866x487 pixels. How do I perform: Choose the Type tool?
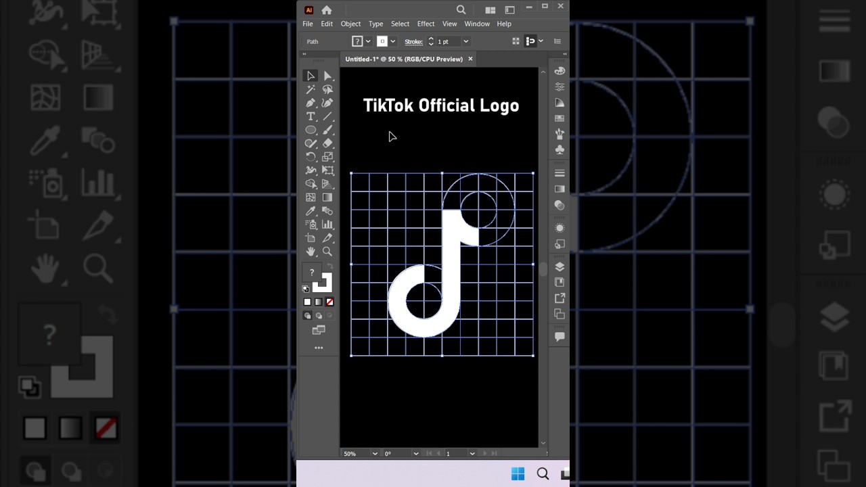[311, 116]
